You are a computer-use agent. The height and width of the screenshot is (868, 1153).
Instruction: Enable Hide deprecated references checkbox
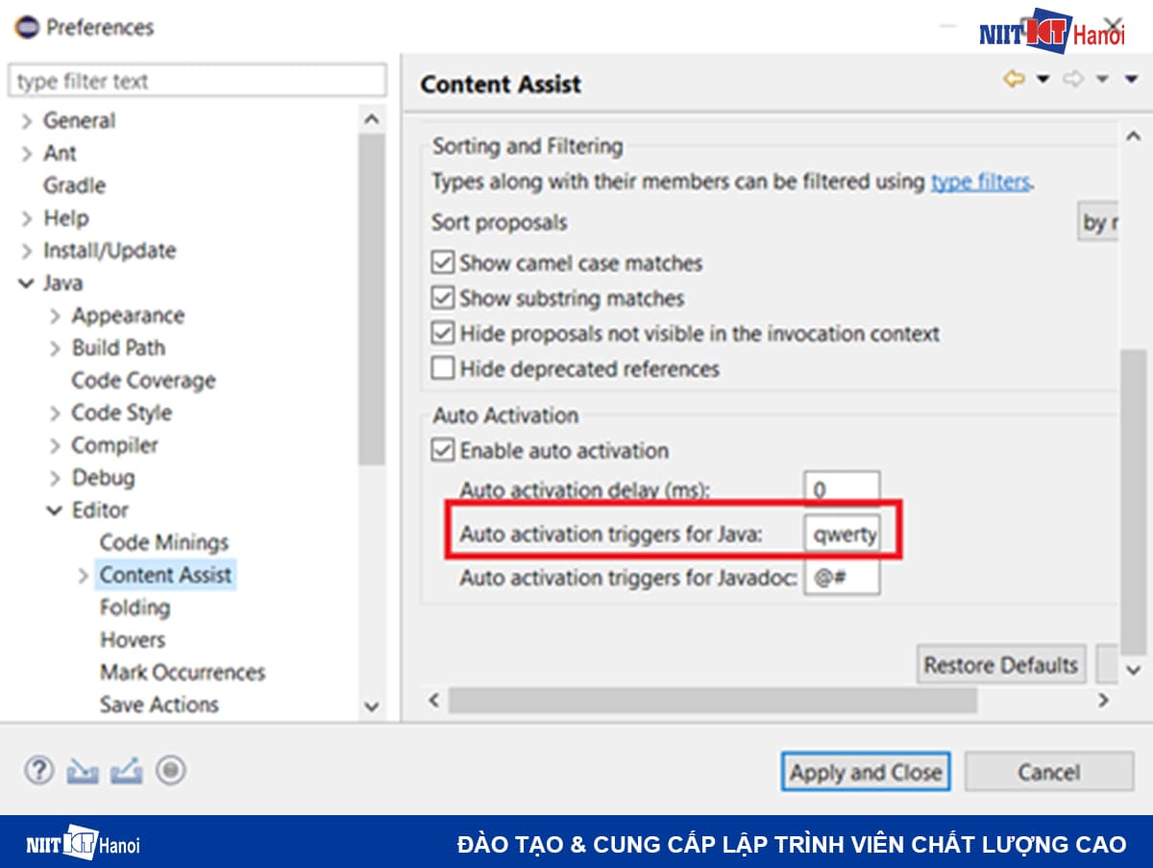tap(442, 368)
